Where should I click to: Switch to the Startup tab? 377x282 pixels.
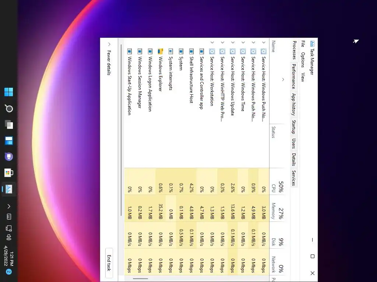293,127
